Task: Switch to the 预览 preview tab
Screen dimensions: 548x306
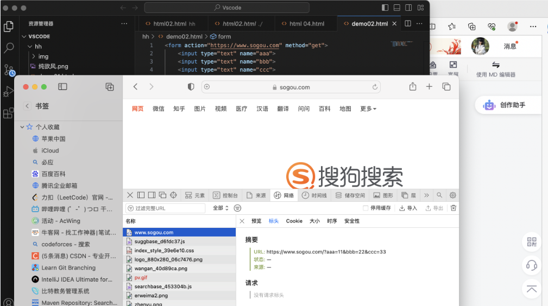Action: (256, 221)
